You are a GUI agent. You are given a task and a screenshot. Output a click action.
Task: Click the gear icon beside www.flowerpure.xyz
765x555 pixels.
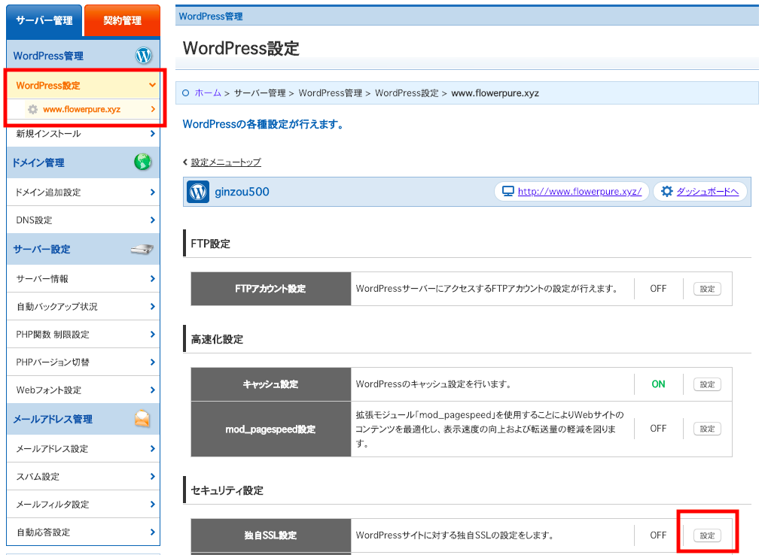pyautogui.click(x=32, y=109)
